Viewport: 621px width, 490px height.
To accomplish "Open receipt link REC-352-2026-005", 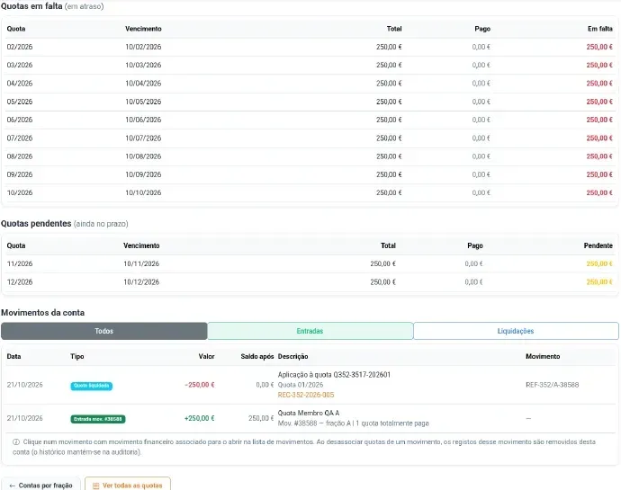I will (306, 395).
